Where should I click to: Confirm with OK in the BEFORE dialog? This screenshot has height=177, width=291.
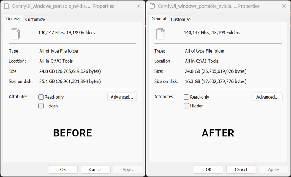click(63, 169)
